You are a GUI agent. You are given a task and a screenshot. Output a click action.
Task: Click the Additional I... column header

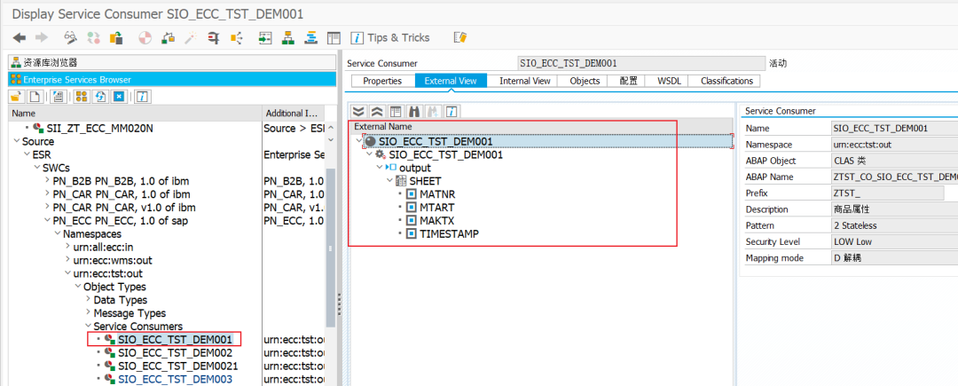[x=292, y=113]
